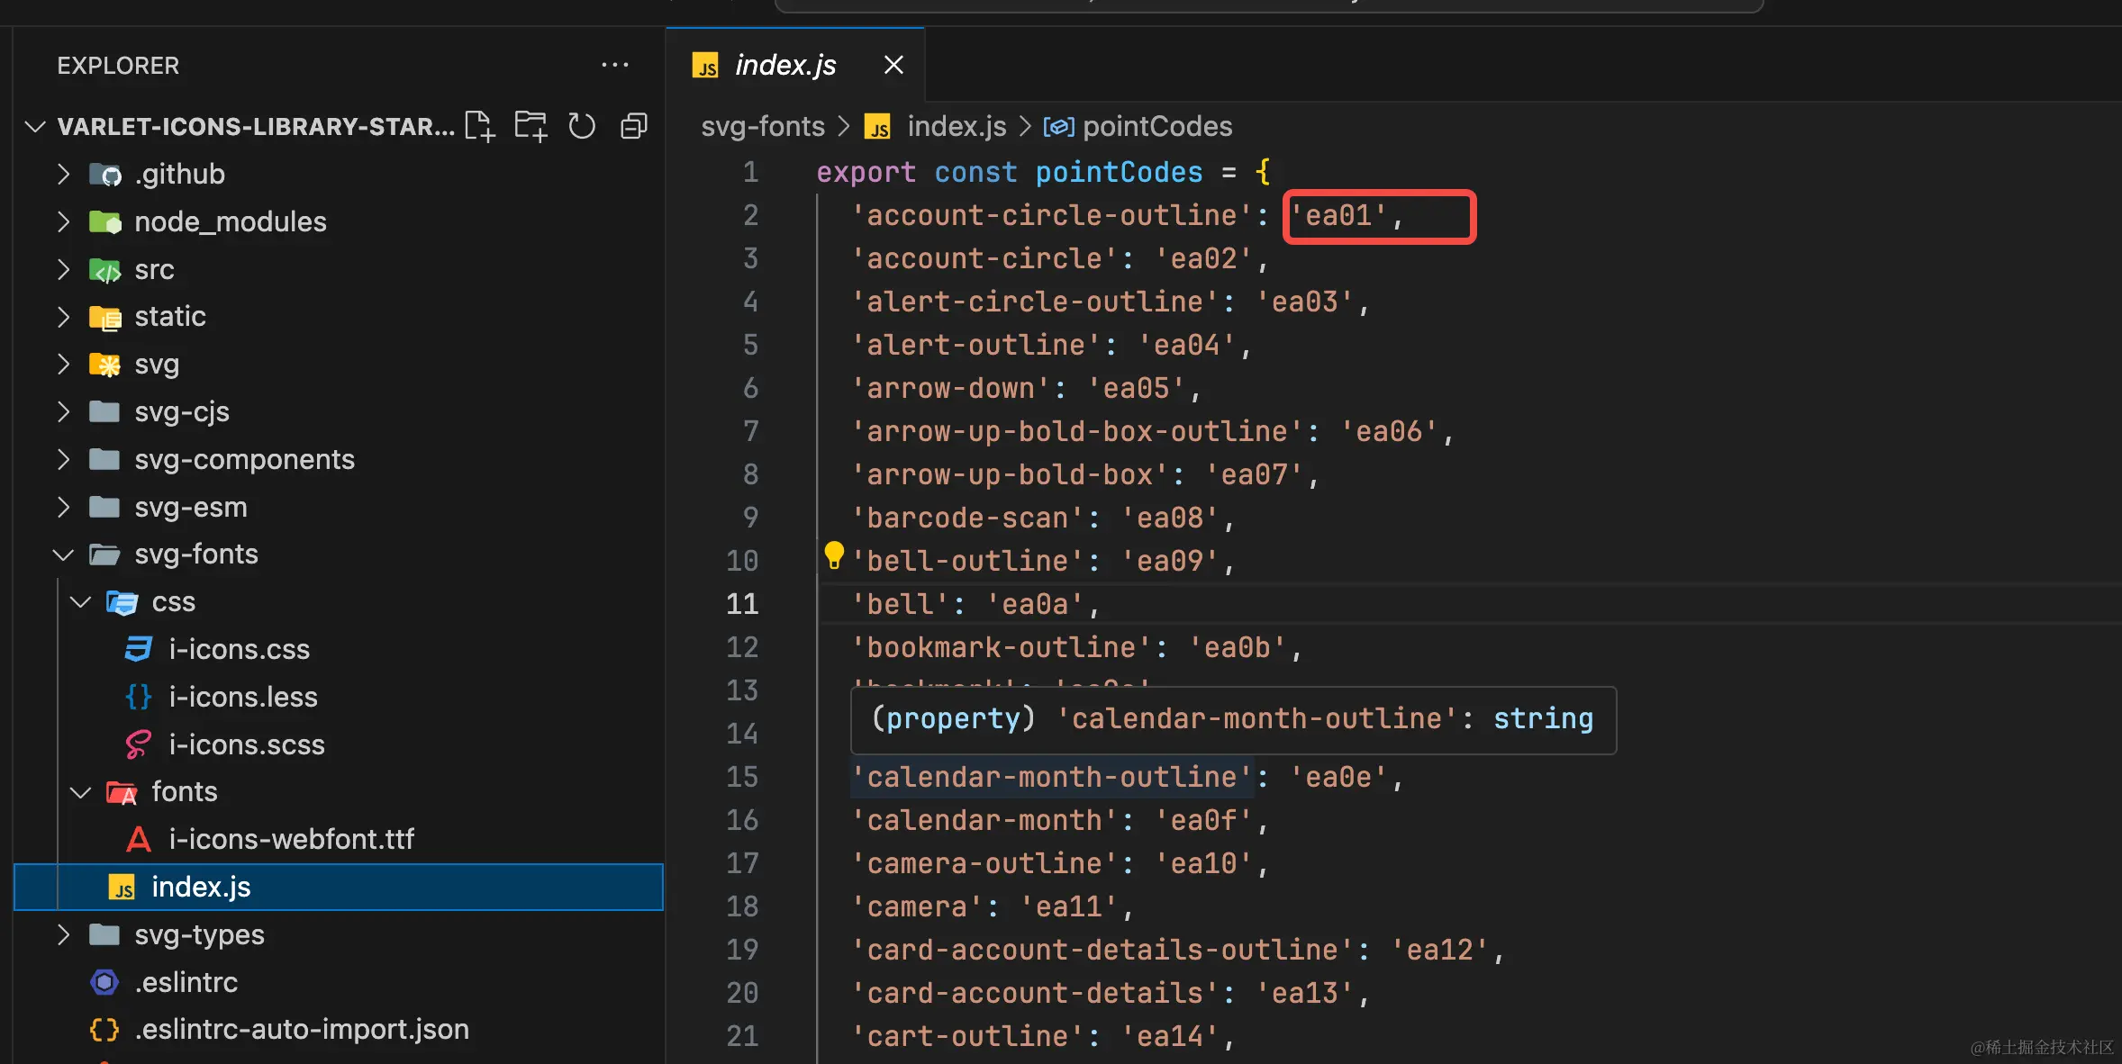
Task: Expand the svg-types folder
Action: pyautogui.click(x=199, y=934)
